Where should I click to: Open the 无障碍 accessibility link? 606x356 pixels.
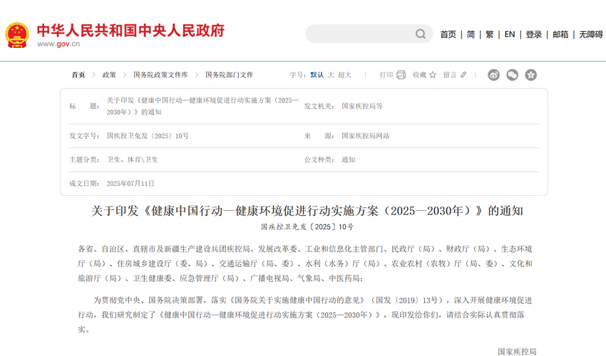coord(591,34)
